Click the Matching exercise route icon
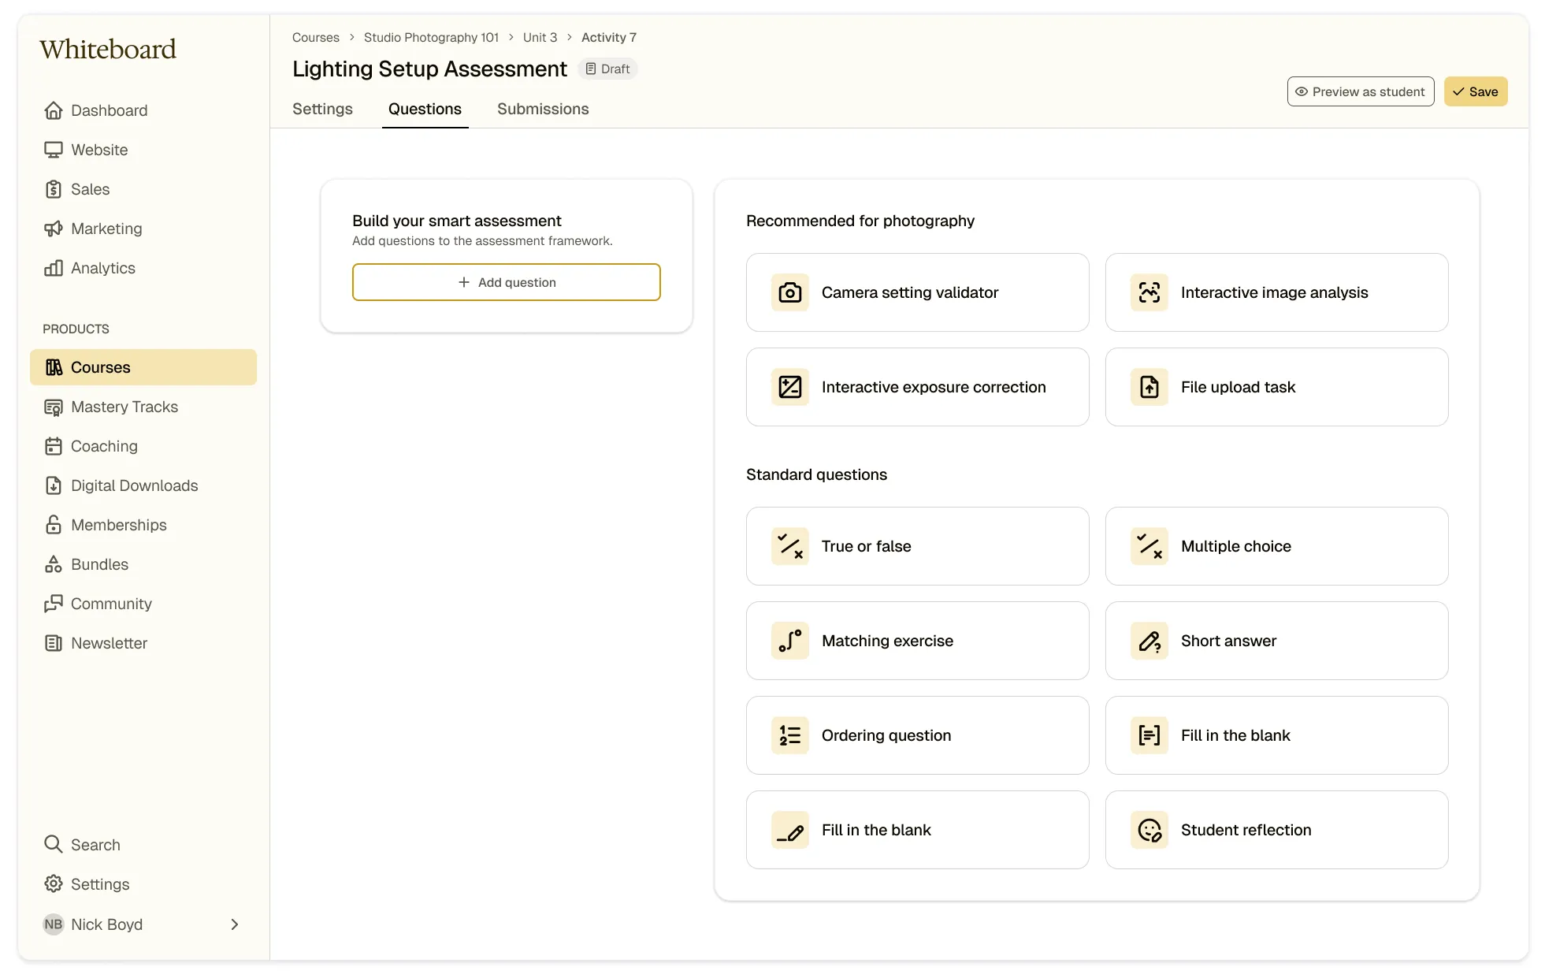 (x=789, y=641)
